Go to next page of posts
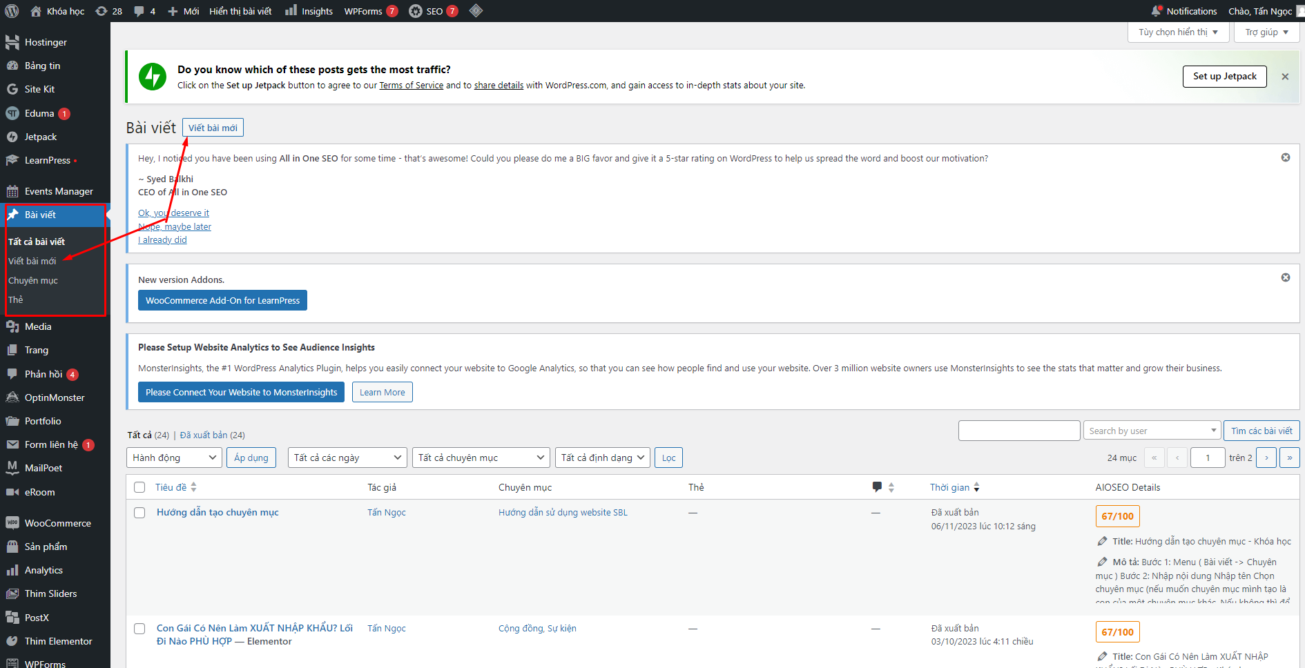 [1266, 458]
